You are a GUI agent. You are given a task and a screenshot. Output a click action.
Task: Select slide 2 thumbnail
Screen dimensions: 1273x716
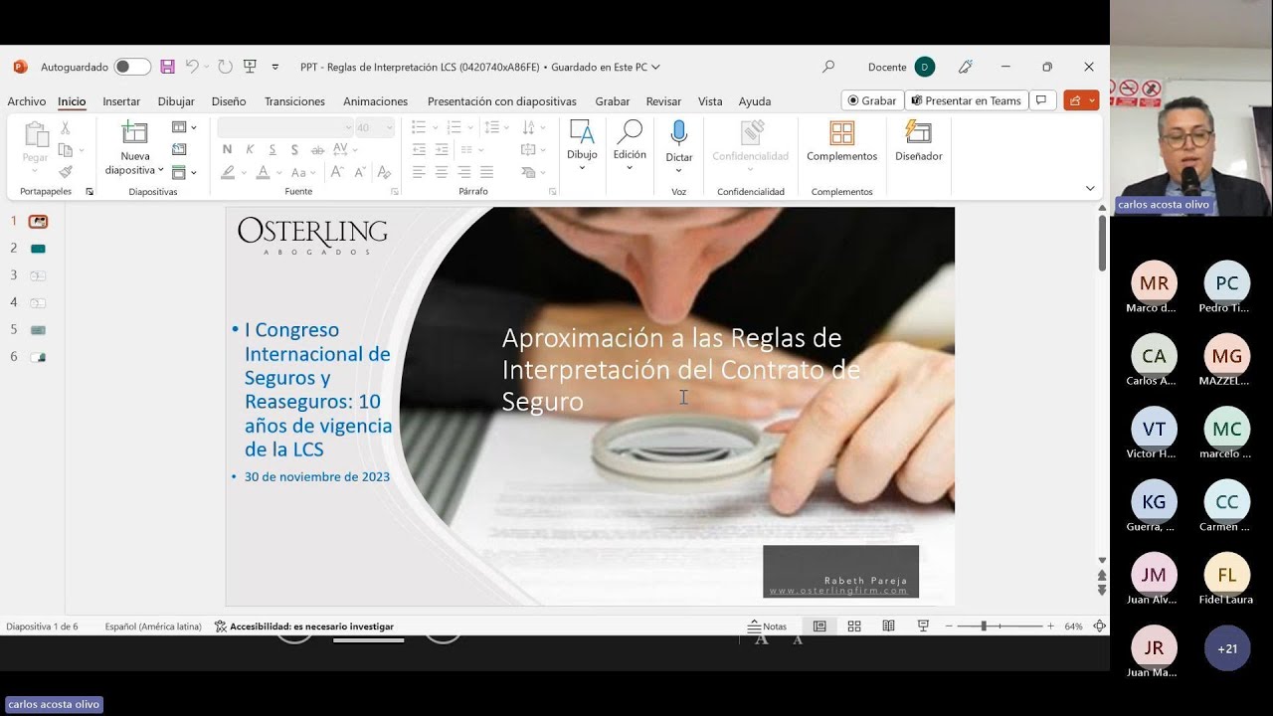point(39,249)
